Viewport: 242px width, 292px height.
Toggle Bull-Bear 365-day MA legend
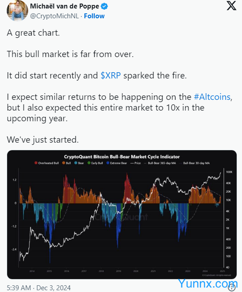tap(160, 163)
